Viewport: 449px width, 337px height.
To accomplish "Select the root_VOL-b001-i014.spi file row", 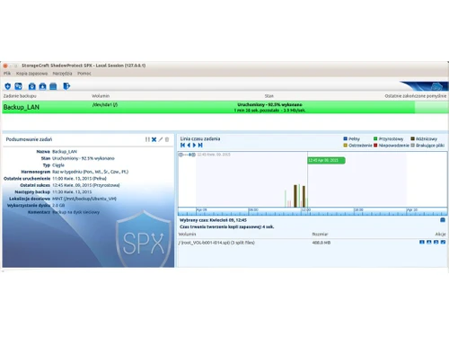I will (x=312, y=243).
